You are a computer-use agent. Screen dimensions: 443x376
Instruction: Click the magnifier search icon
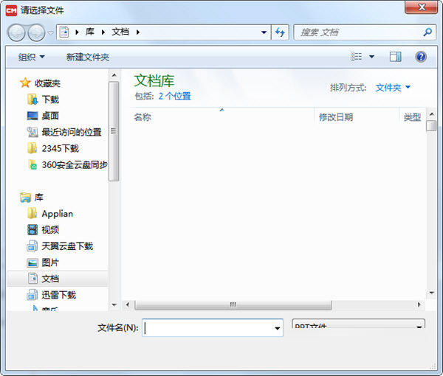point(427,32)
